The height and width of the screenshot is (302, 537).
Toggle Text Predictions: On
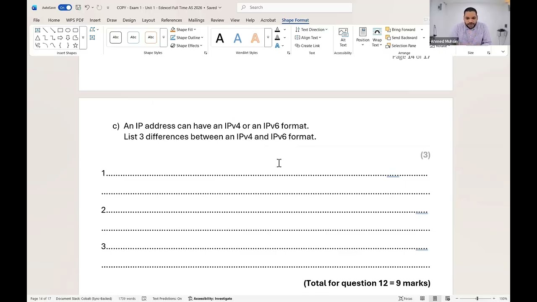(x=167, y=299)
